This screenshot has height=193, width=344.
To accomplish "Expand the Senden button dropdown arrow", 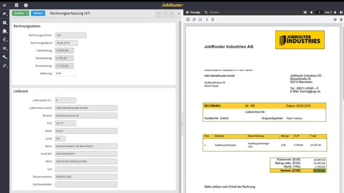I will [x=27, y=14].
